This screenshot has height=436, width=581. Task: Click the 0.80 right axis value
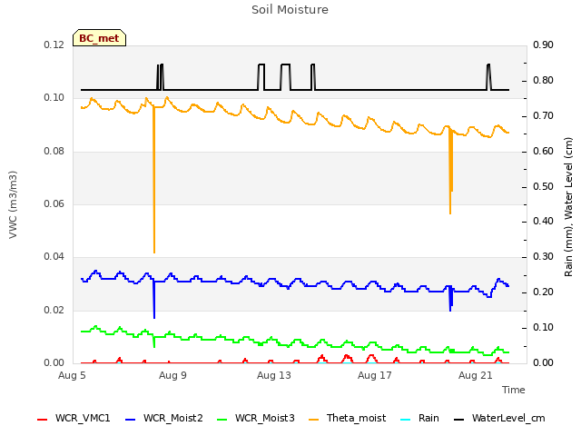(543, 81)
